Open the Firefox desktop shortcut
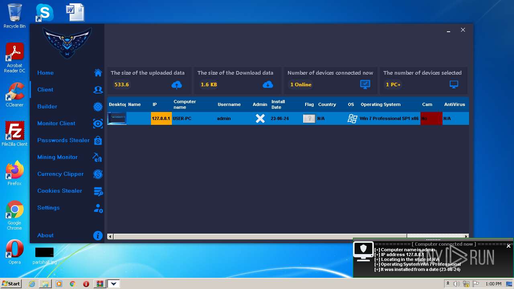 click(14, 173)
